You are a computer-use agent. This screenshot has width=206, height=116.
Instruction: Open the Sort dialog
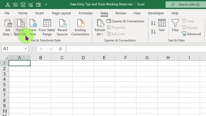click(x=162, y=25)
